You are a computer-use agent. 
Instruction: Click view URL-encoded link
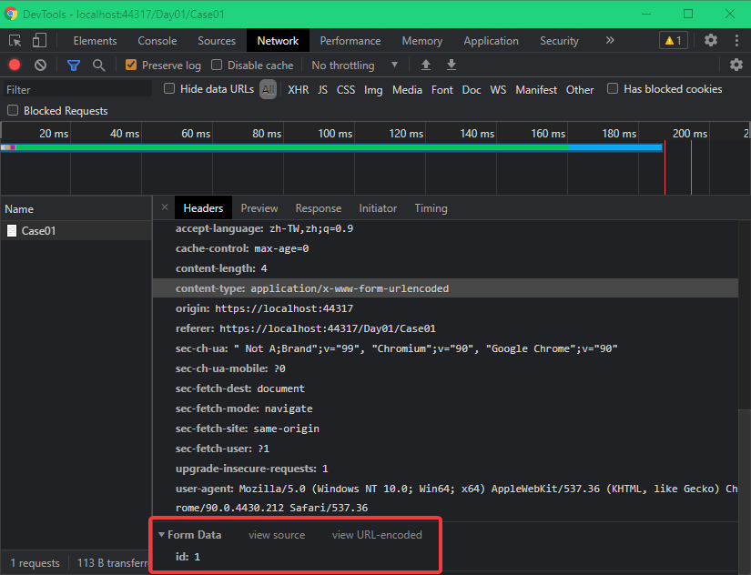tap(377, 535)
